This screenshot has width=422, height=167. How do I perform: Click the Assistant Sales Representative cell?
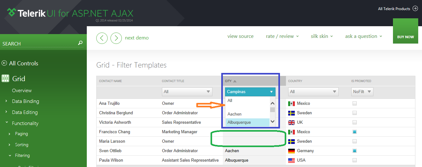pyautogui.click(x=190, y=160)
